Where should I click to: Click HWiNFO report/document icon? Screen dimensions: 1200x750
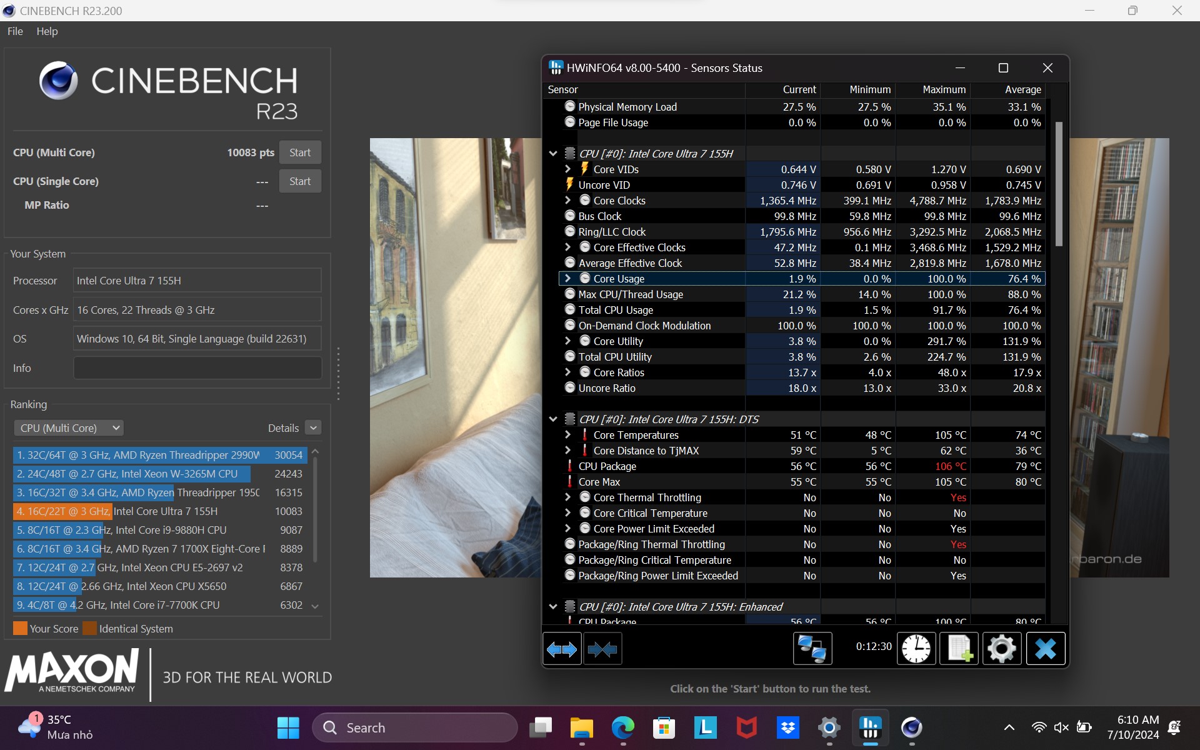point(958,649)
